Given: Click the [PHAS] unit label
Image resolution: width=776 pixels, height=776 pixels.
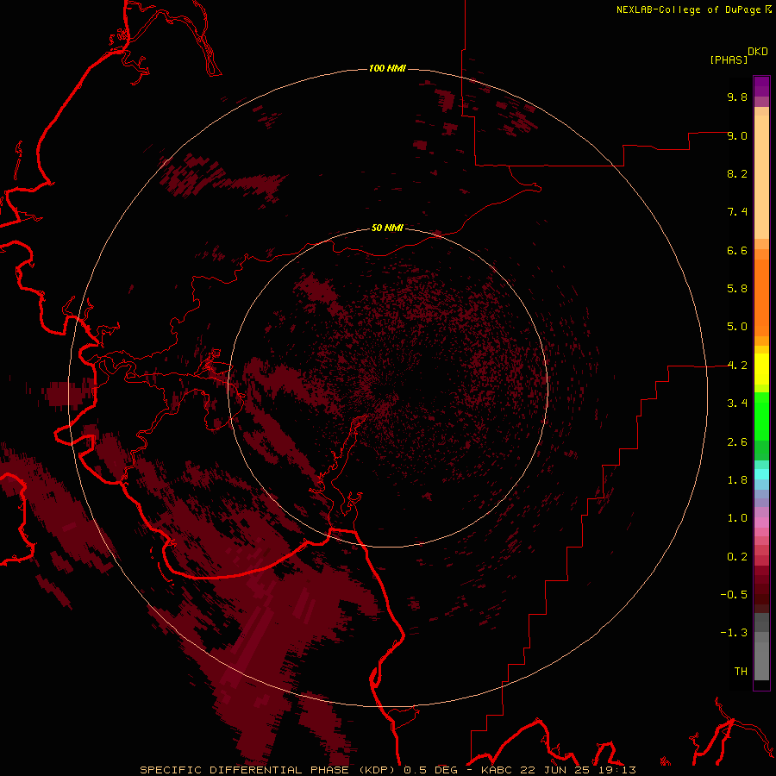Looking at the screenshot, I should pyautogui.click(x=729, y=60).
